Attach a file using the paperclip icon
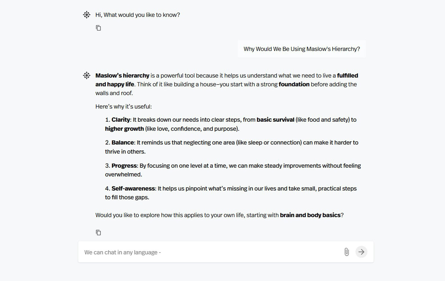The height and width of the screenshot is (281, 445). click(346, 252)
